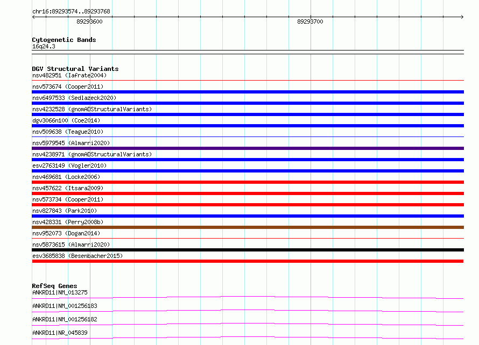Click the ruler's left arrow end

(x=33, y=17)
